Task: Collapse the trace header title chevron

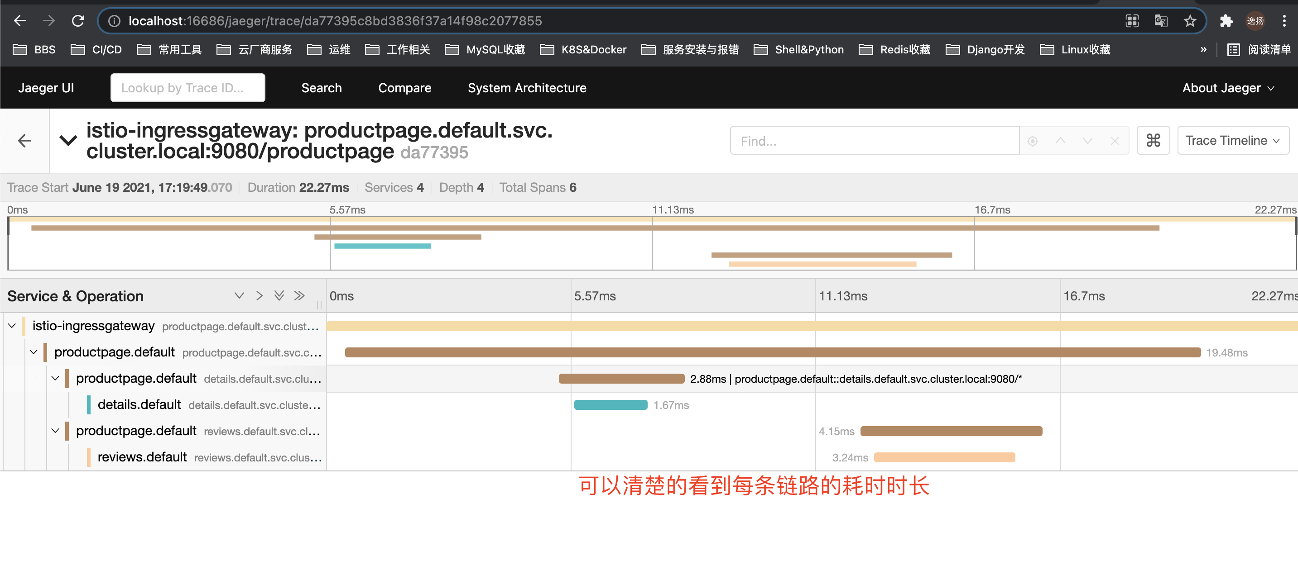Action: click(68, 140)
